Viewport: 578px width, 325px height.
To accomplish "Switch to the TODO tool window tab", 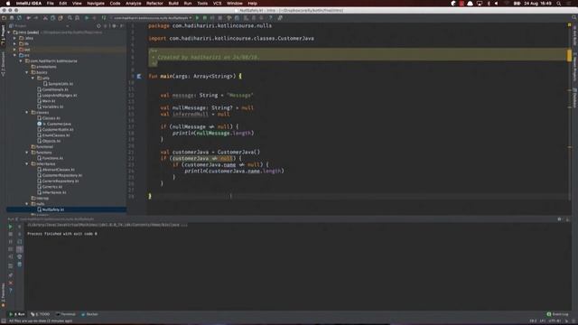I will [x=40, y=314].
